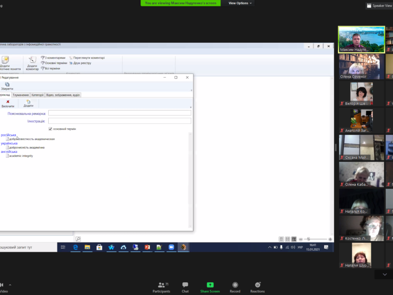393x295 pixels.
Task: Start recording with the Record button
Action: (235, 287)
